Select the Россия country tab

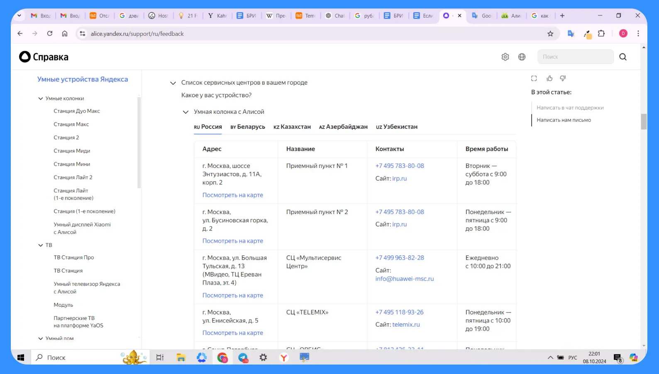coord(208,127)
